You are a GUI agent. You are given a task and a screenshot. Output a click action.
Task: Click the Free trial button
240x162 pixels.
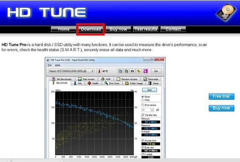pyautogui.click(x=221, y=96)
